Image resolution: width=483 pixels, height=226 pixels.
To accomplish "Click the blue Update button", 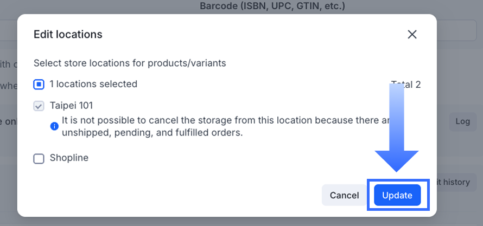I will [397, 195].
